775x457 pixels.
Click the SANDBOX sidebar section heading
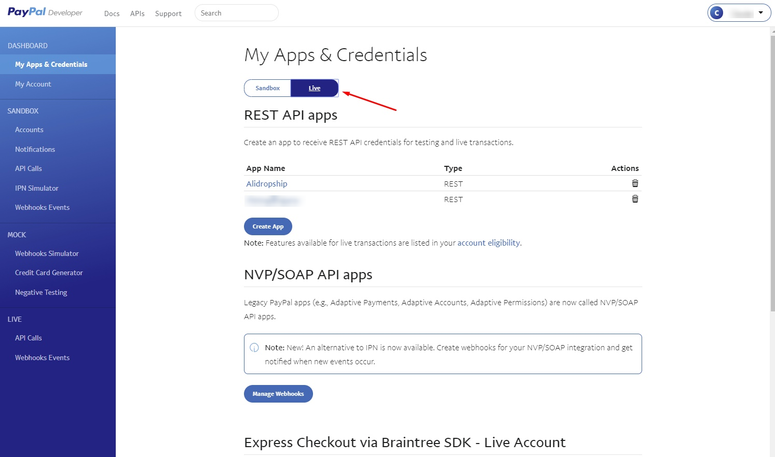(23, 111)
